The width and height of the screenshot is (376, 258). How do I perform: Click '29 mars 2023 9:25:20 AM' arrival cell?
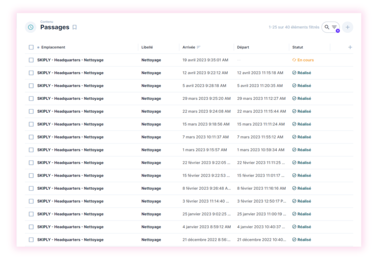tap(206, 98)
